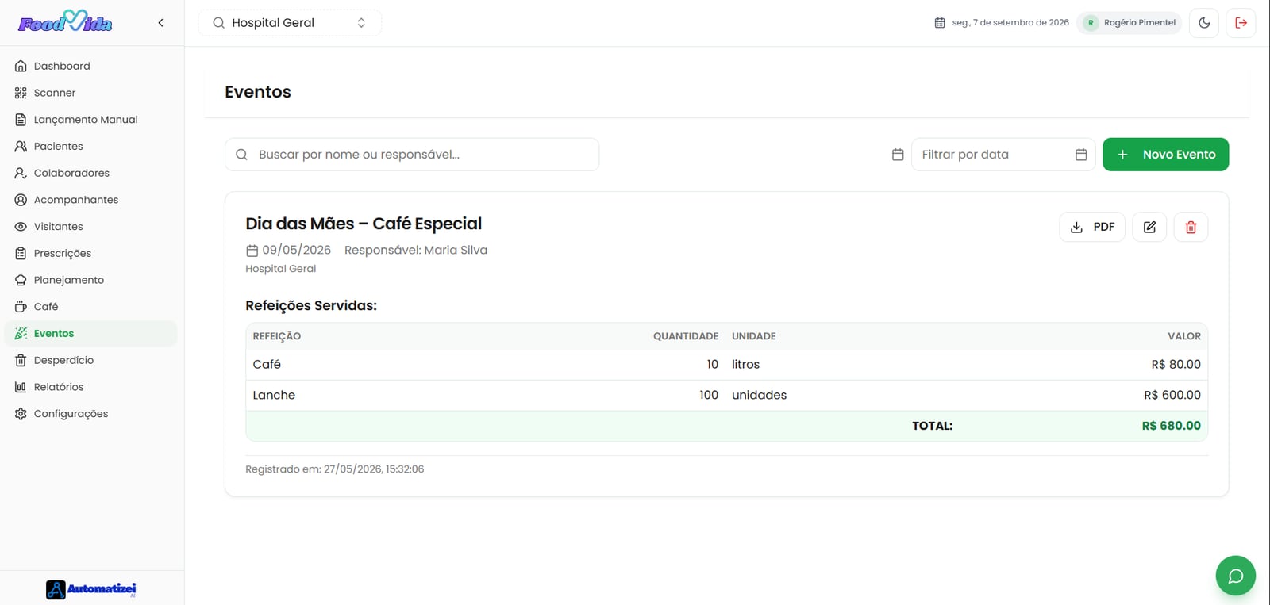
Task: Select the Café row in the meals table
Action: (726, 365)
